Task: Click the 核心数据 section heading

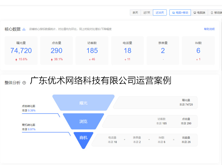Action: point(12,29)
